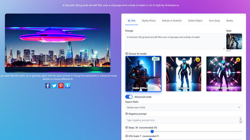250x140 pixels.
Task: Click the CFG Scale slider handle
Action: (150, 139)
